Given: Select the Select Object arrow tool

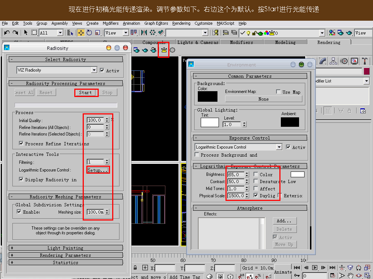Looking at the screenshot, I should [26, 32].
